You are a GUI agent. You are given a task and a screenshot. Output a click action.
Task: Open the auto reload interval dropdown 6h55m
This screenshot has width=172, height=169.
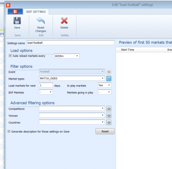coord(67,56)
